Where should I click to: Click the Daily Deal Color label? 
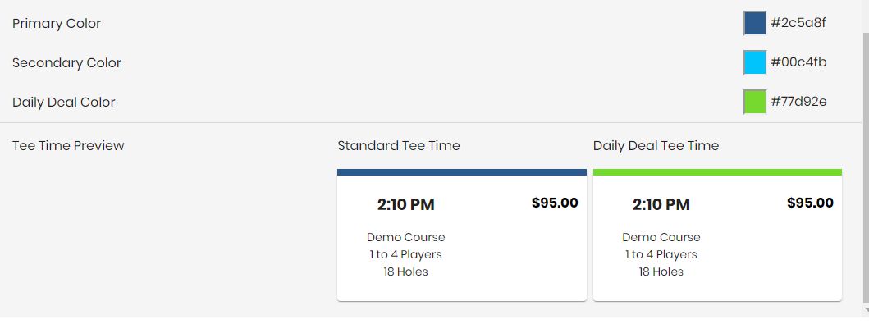[x=64, y=103]
